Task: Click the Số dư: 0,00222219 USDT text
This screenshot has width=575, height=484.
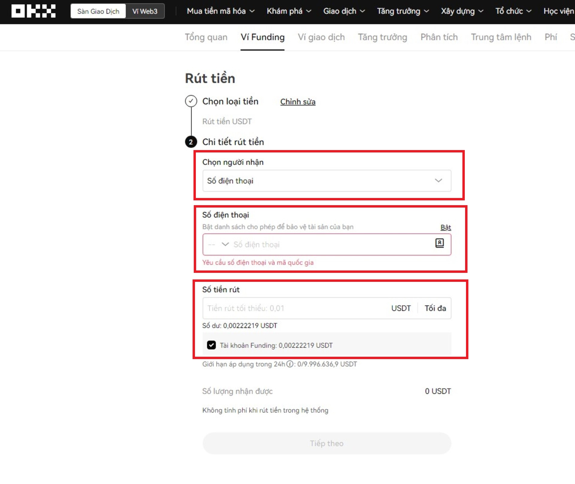Action: tap(240, 326)
